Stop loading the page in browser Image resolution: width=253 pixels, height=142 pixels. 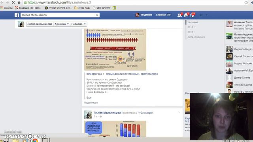point(13,2)
